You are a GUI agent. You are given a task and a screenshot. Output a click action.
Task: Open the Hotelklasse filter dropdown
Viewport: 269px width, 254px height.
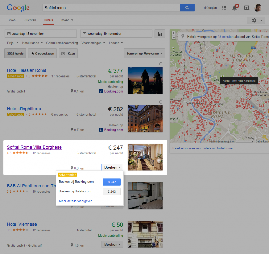point(32,43)
